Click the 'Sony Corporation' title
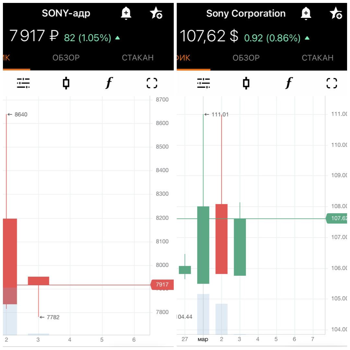 pos(246,13)
